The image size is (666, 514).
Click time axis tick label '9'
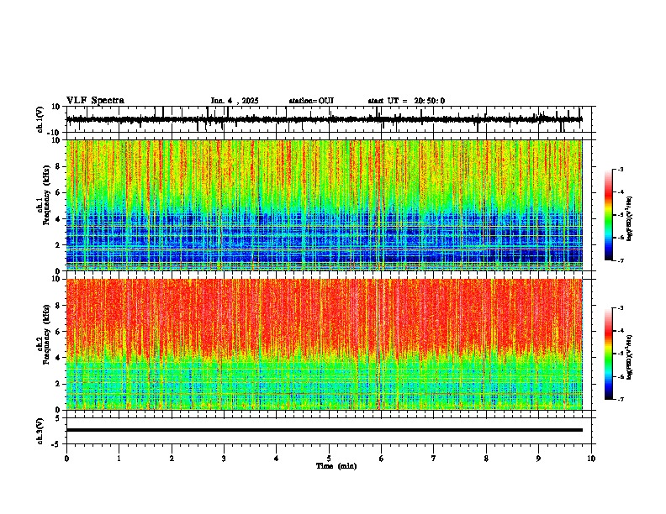coord(538,459)
